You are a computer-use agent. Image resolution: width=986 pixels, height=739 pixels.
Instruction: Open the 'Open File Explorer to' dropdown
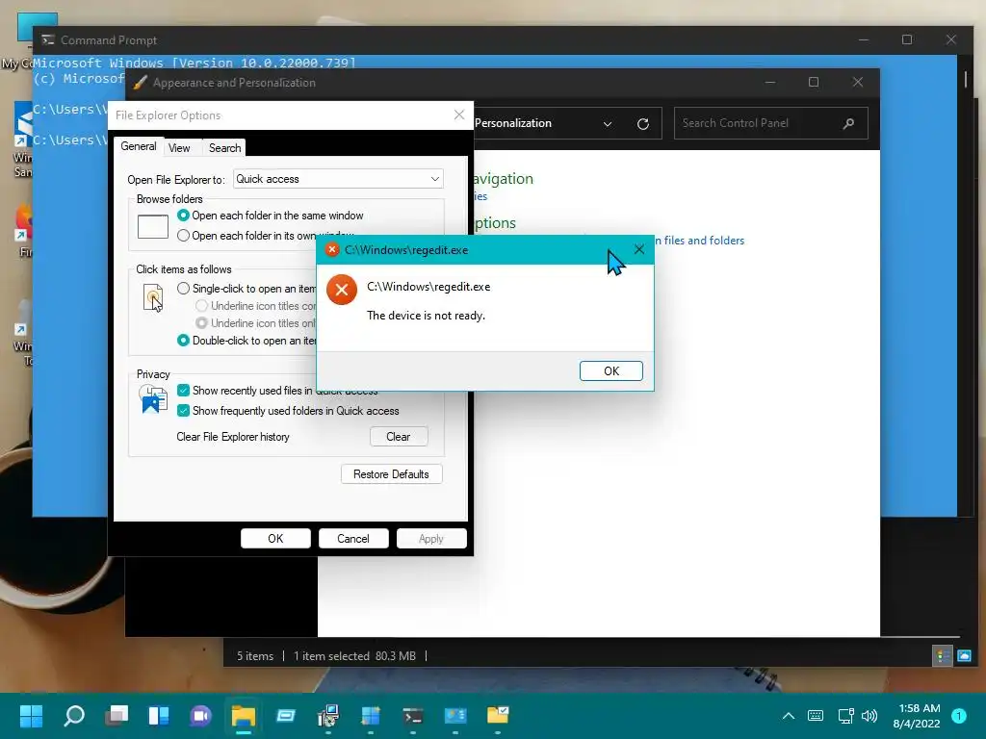tap(338, 179)
